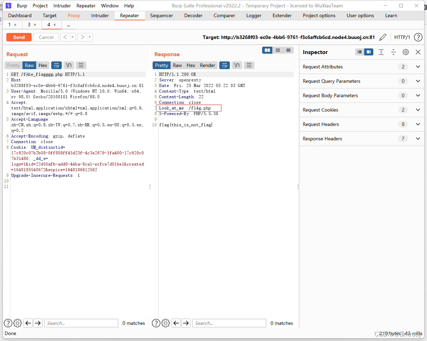The height and width of the screenshot is (341, 427).
Task: Click the Look_at_me header line
Action: (x=185, y=108)
